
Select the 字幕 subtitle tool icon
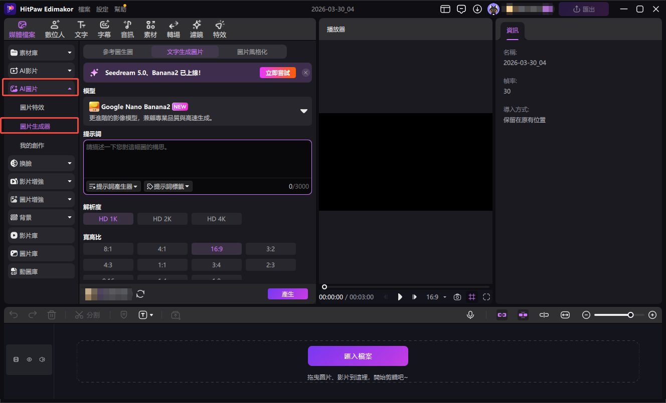104,29
